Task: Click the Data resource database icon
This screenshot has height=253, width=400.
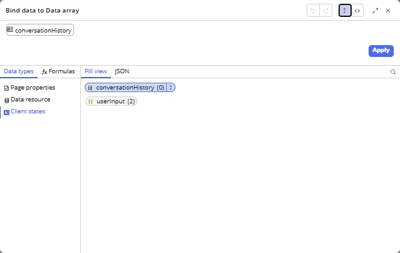Action: coord(7,100)
